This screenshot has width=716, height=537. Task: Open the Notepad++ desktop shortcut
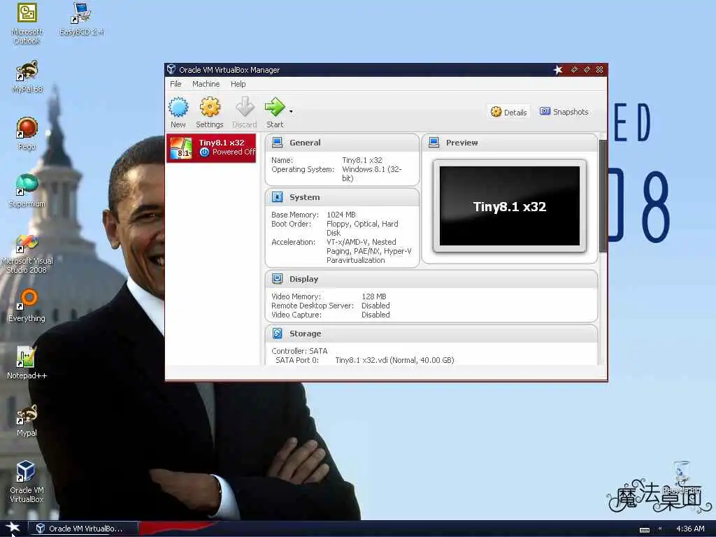click(x=27, y=363)
